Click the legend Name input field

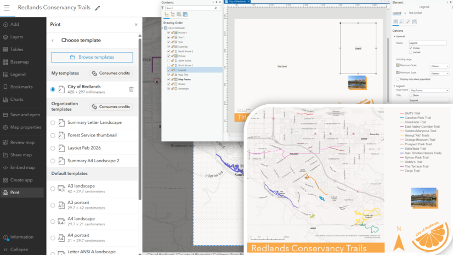pos(427,43)
